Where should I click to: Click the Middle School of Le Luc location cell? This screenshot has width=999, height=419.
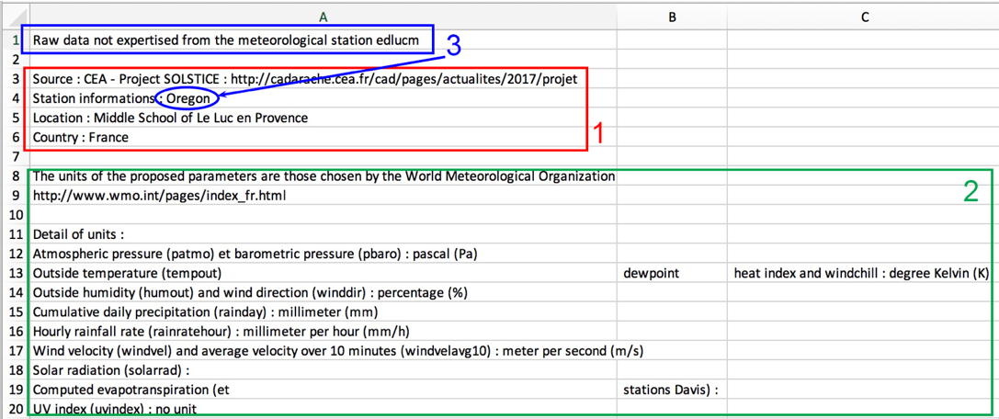(170, 119)
